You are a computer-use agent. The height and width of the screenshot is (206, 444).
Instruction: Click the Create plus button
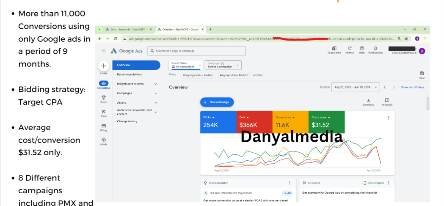click(103, 66)
